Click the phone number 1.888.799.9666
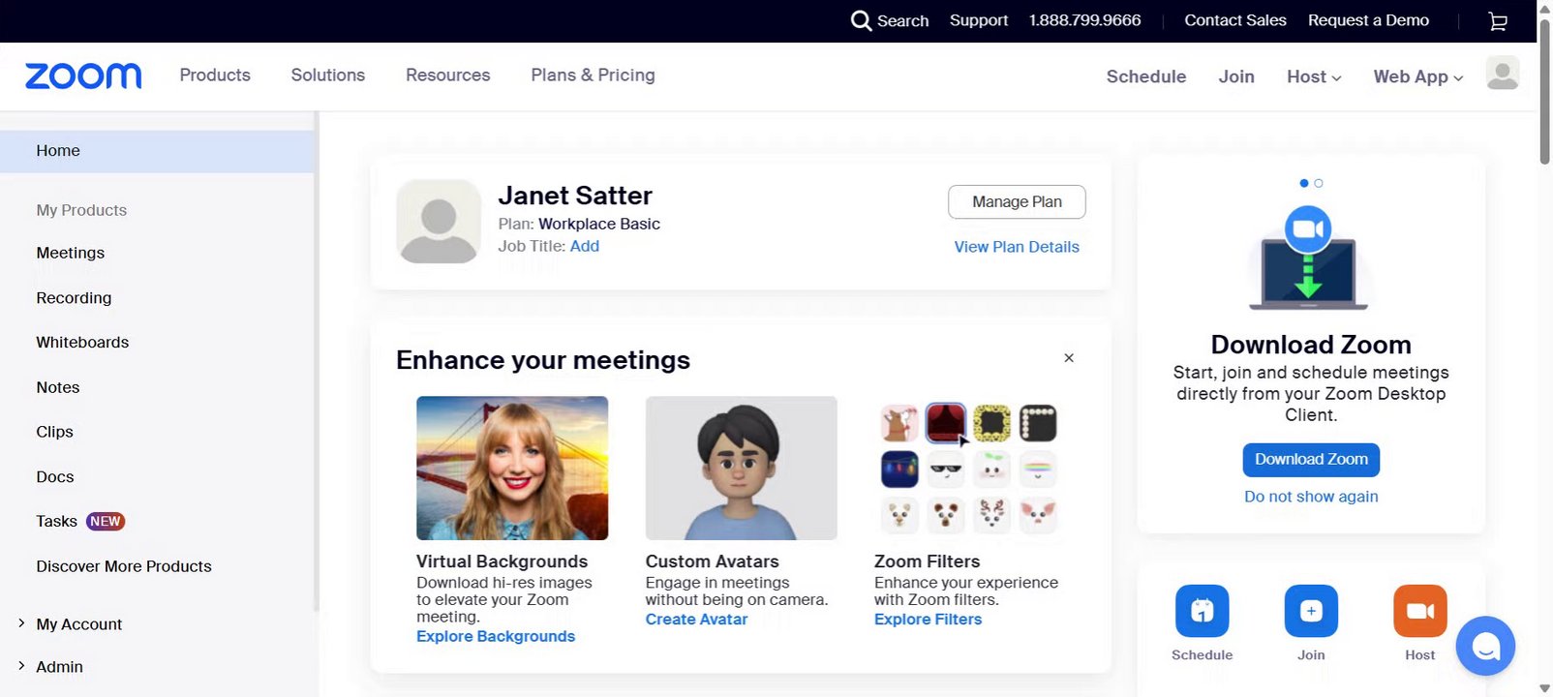1553x697 pixels. [1084, 20]
